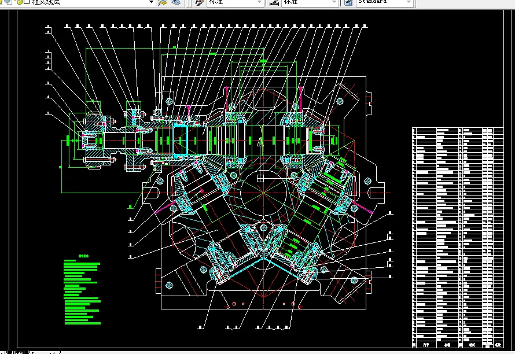Open the Text Style manager icon
The height and width of the screenshot is (354, 515).
click(x=199, y=2)
